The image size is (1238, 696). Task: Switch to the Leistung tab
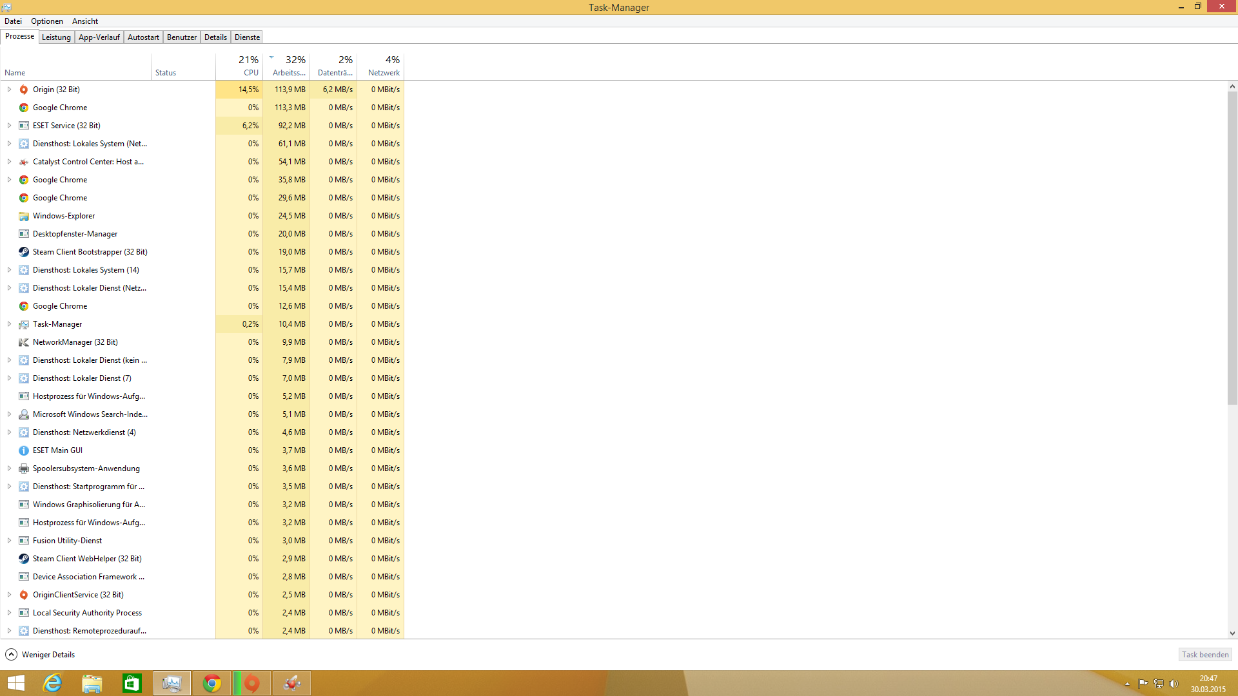click(x=56, y=37)
